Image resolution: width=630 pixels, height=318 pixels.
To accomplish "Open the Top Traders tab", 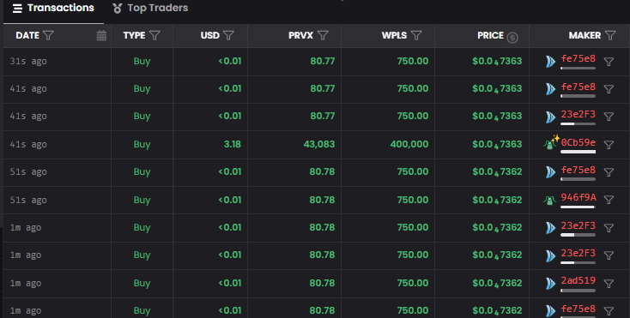I will [x=150, y=8].
